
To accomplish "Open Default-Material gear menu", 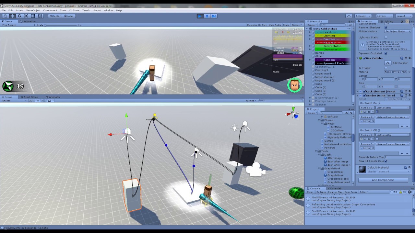I will [x=409, y=167].
